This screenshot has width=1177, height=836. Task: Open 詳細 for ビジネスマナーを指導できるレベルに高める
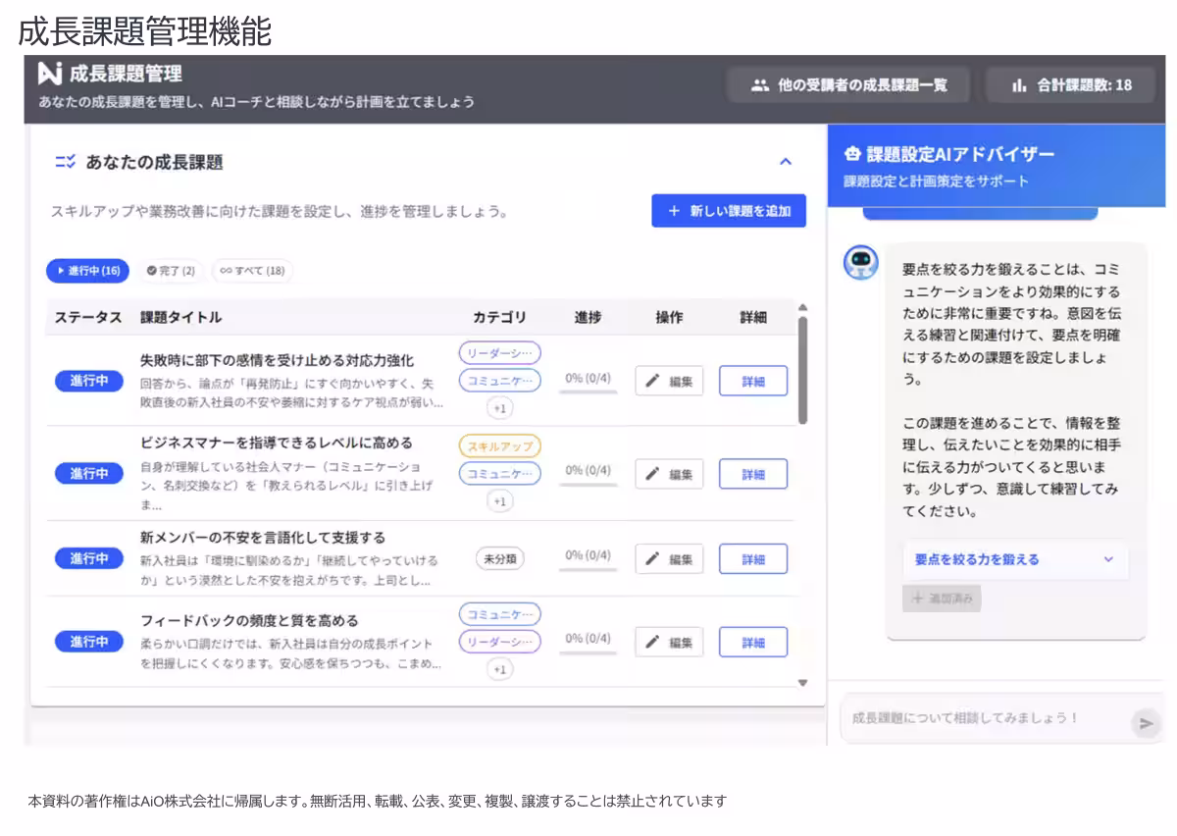pos(753,474)
